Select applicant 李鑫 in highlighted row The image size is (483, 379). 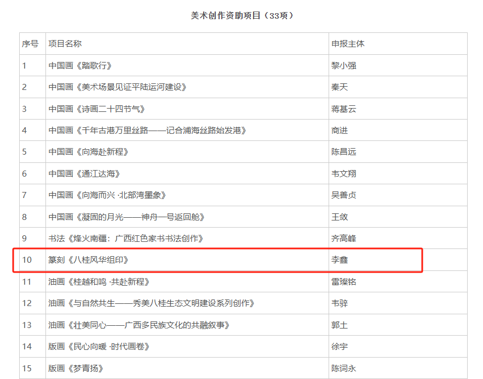coord(340,260)
